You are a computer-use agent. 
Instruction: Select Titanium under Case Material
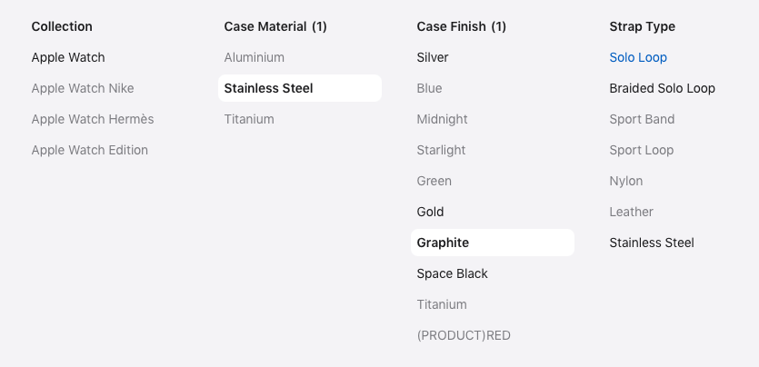[x=249, y=119]
